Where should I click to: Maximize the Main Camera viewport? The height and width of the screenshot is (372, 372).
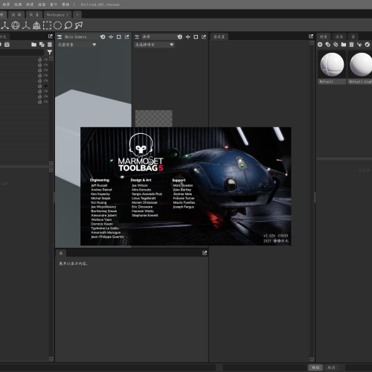119,36
